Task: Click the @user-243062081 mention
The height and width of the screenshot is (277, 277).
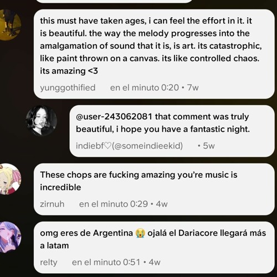Action: (114, 117)
